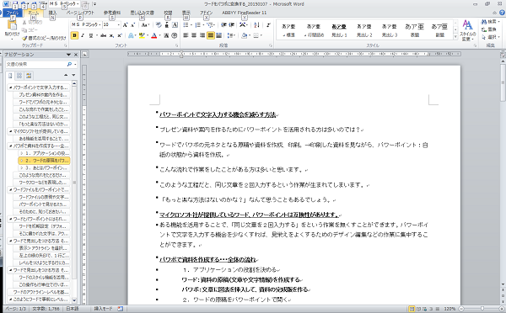Image resolution: width=506 pixels, height=313 pixels.
Task: Open the スタイルの変更 (Change Styles) menu
Action: pos(467,30)
